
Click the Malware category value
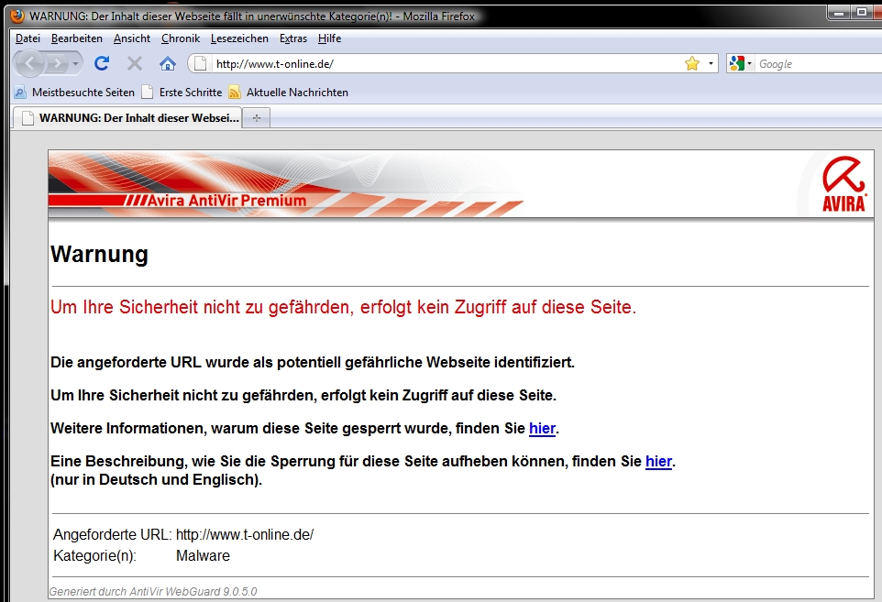point(203,556)
